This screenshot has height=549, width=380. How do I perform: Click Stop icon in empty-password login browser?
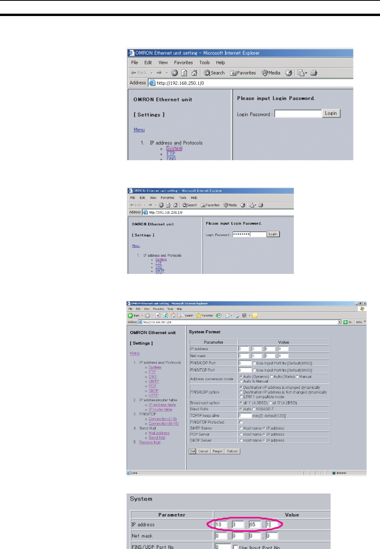[174, 73]
